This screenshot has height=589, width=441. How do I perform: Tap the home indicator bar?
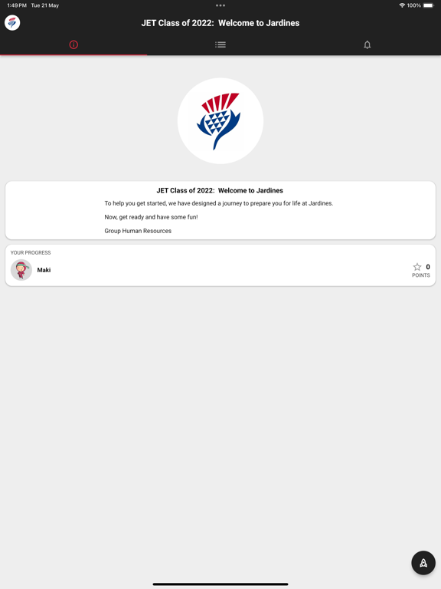pyautogui.click(x=220, y=584)
